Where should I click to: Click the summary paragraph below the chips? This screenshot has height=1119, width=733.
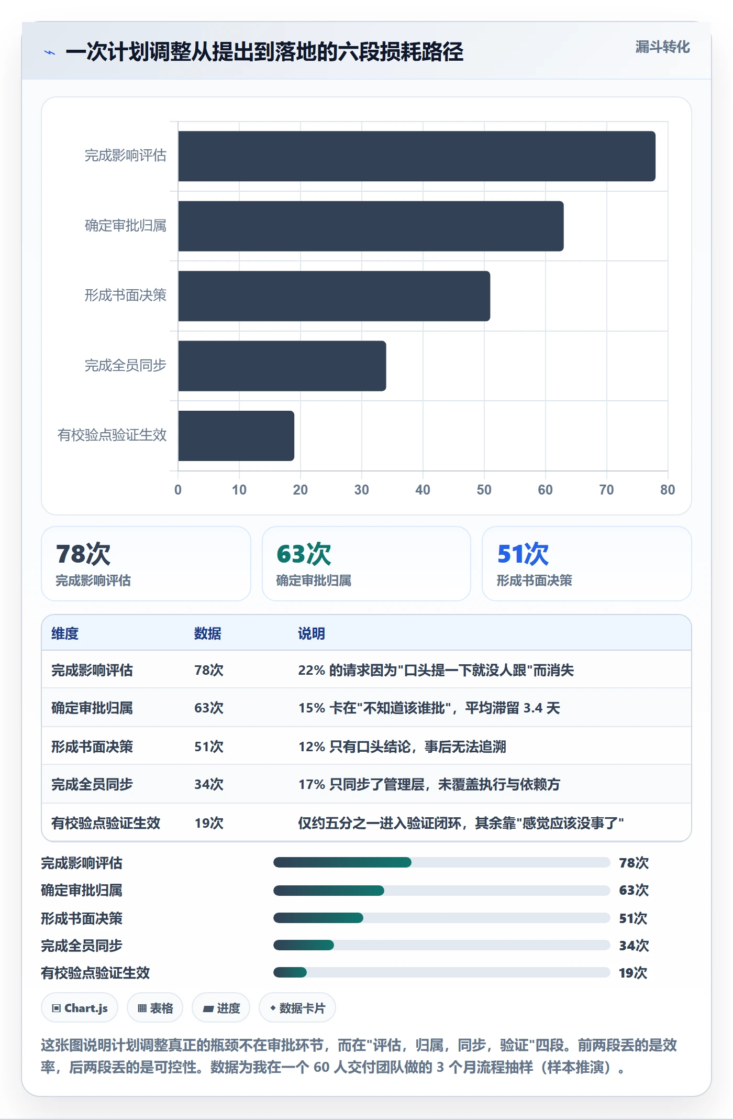pos(359,1056)
